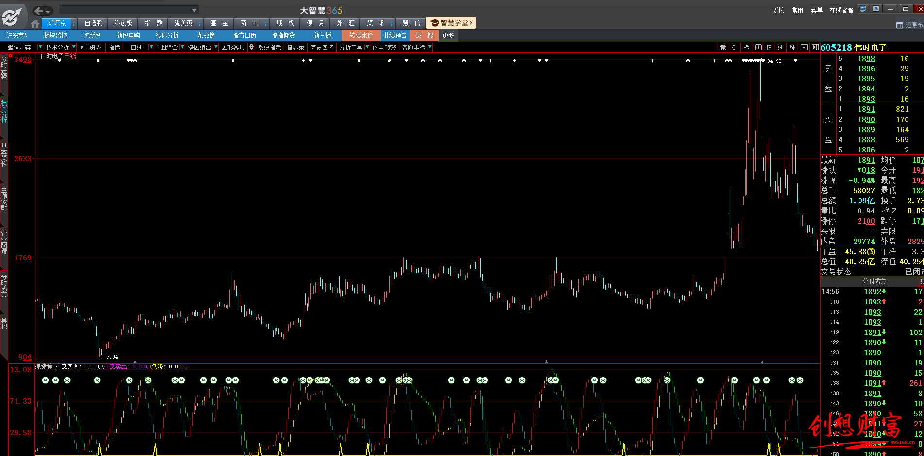924x456 pixels.
Task: Open the 自选股 tab
Action: tap(93, 23)
